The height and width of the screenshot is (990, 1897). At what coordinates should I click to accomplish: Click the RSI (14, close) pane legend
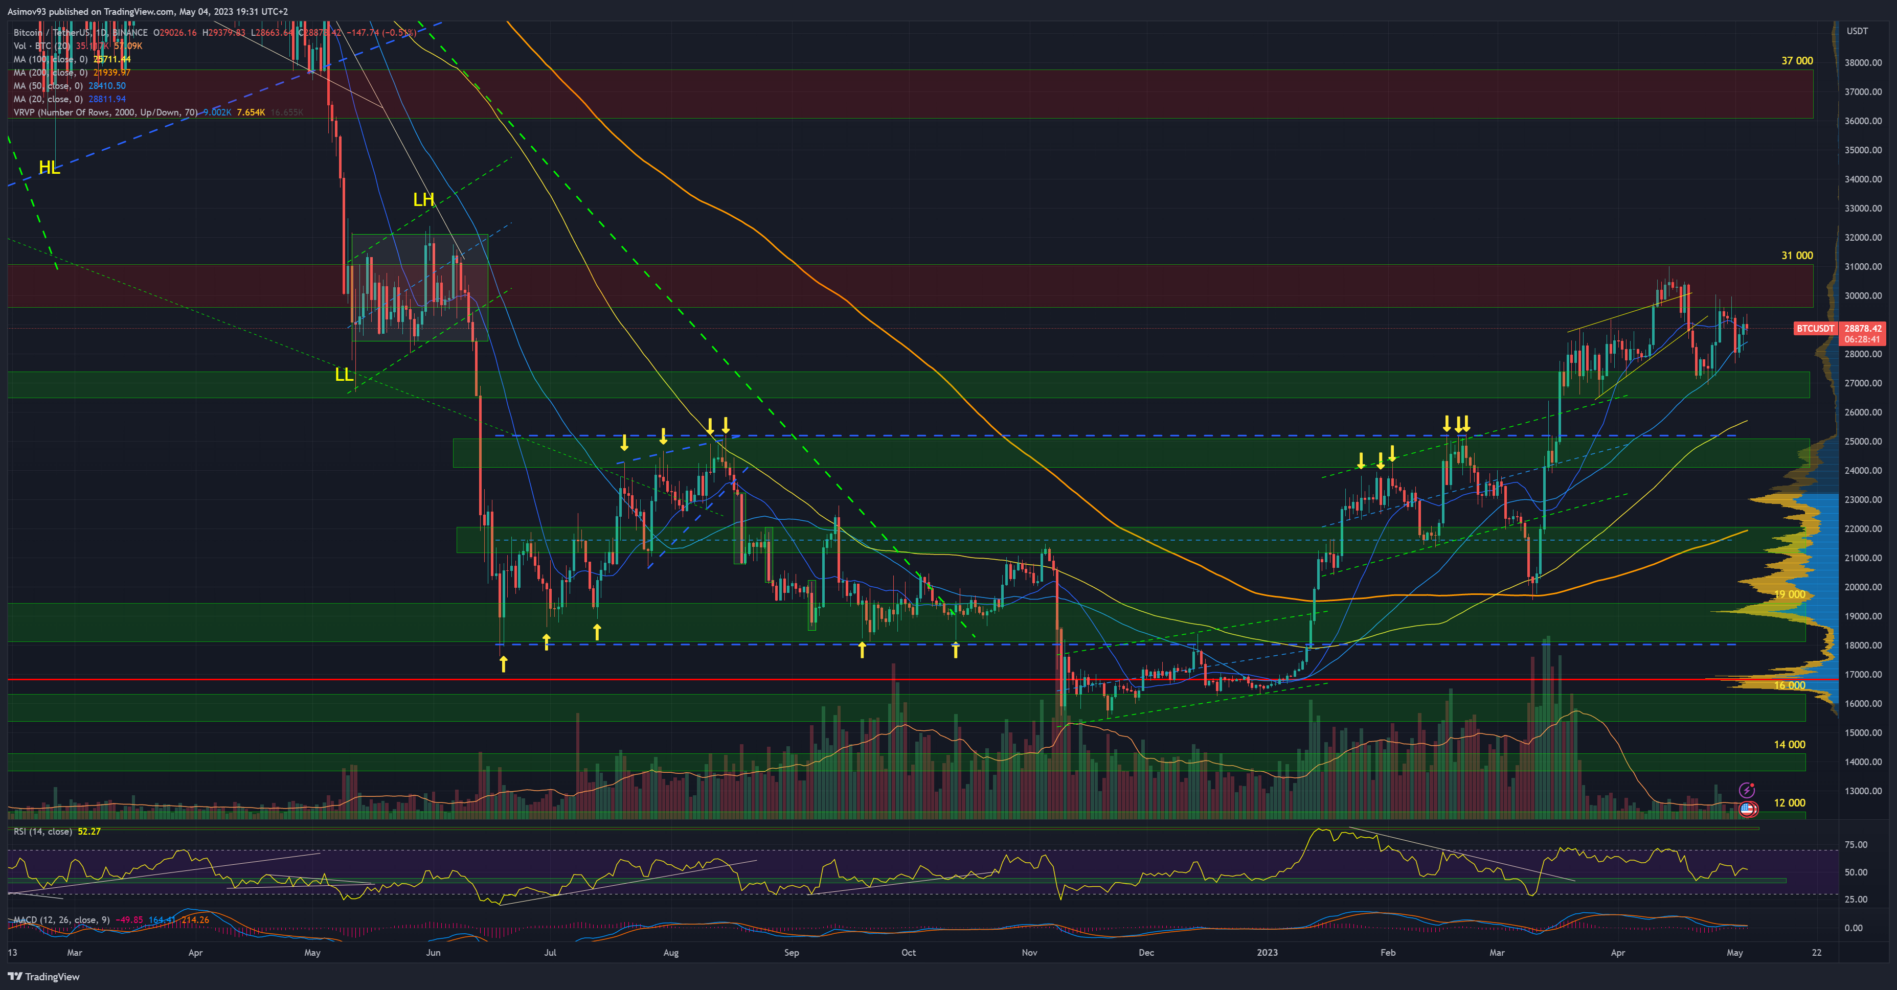coord(43,831)
